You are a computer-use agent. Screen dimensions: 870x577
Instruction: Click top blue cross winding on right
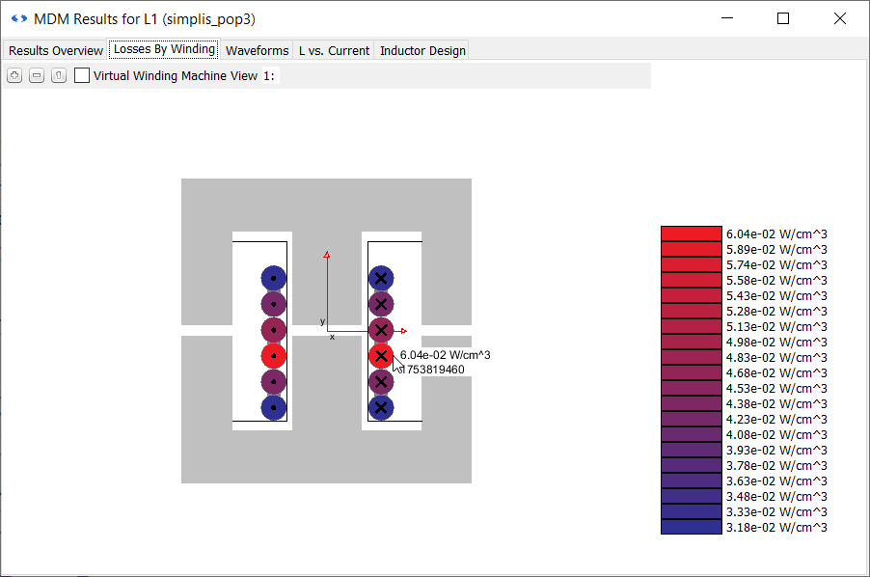tap(381, 278)
